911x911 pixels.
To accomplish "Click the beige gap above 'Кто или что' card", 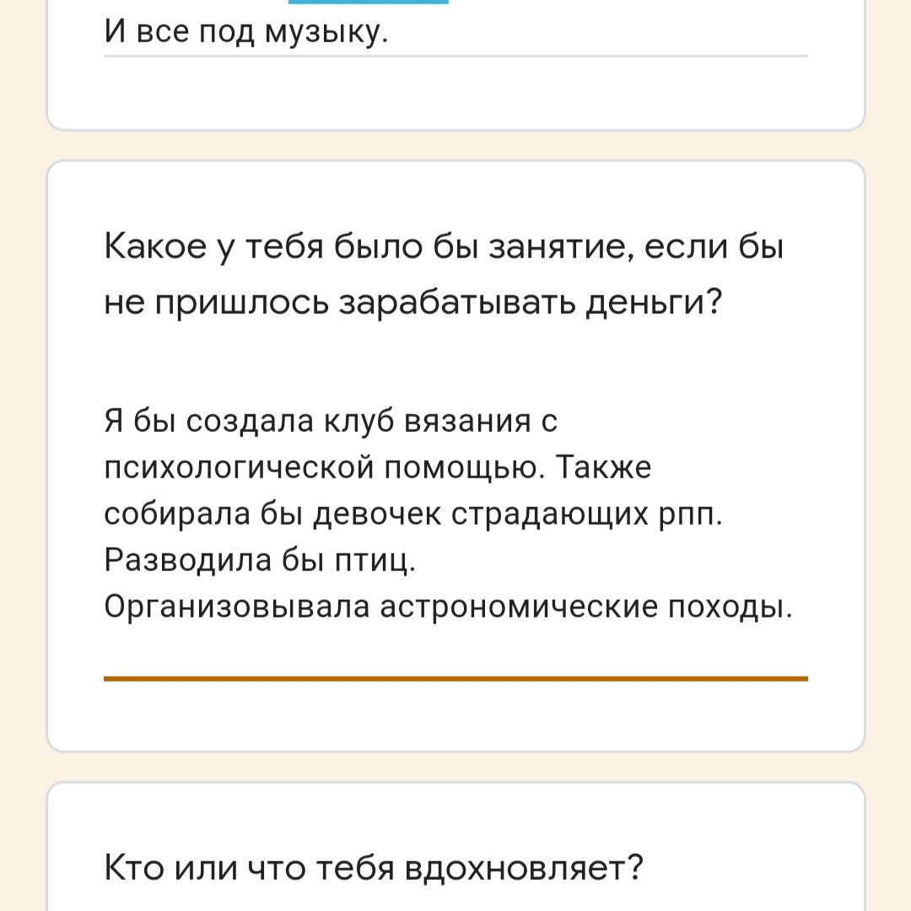I will [x=455, y=768].
